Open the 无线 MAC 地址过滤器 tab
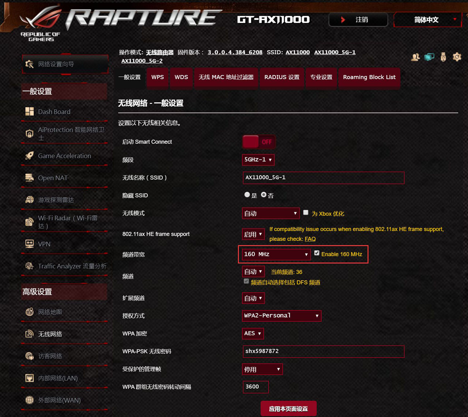The width and height of the screenshot is (468, 417). pos(226,77)
